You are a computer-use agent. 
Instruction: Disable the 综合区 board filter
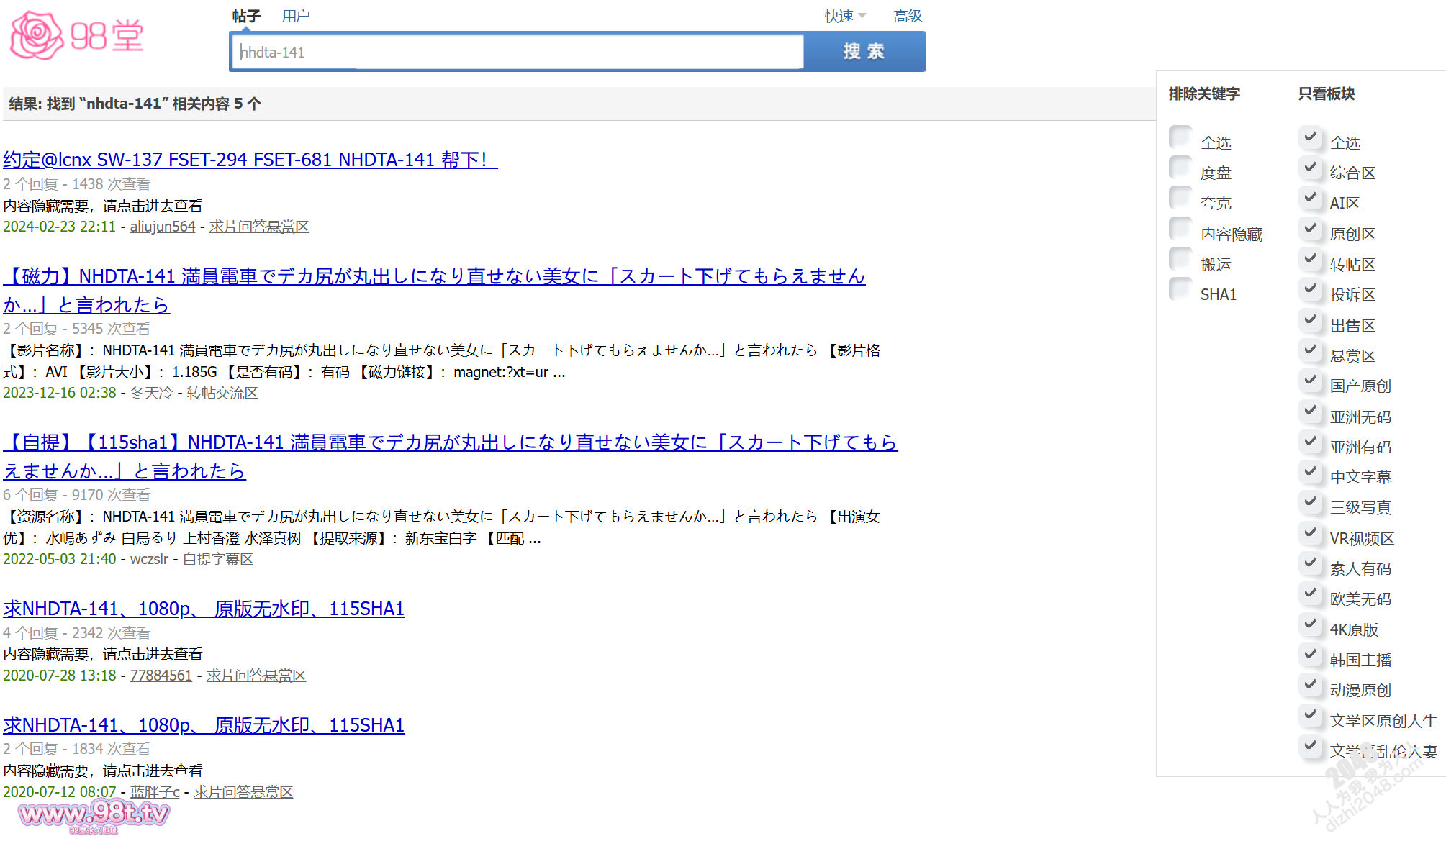point(1311,168)
